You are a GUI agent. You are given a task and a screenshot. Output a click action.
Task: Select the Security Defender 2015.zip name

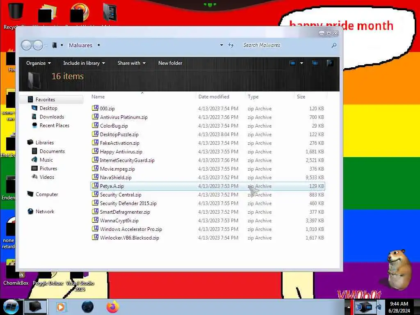128,203
